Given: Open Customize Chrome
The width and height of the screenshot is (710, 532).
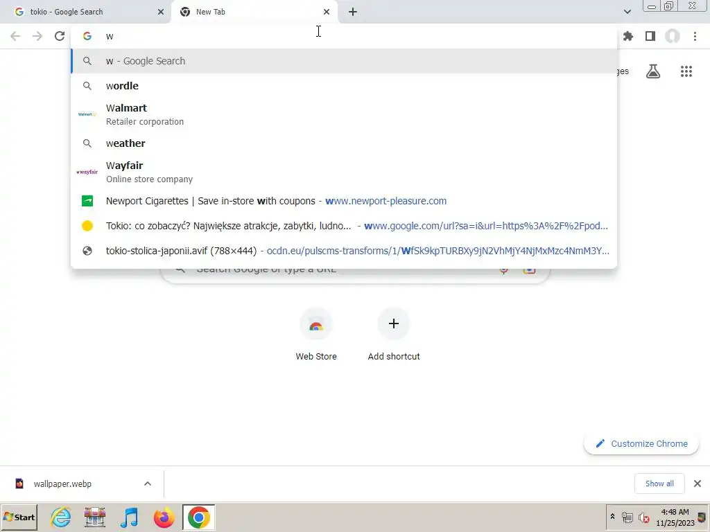Looking at the screenshot, I should 641,444.
